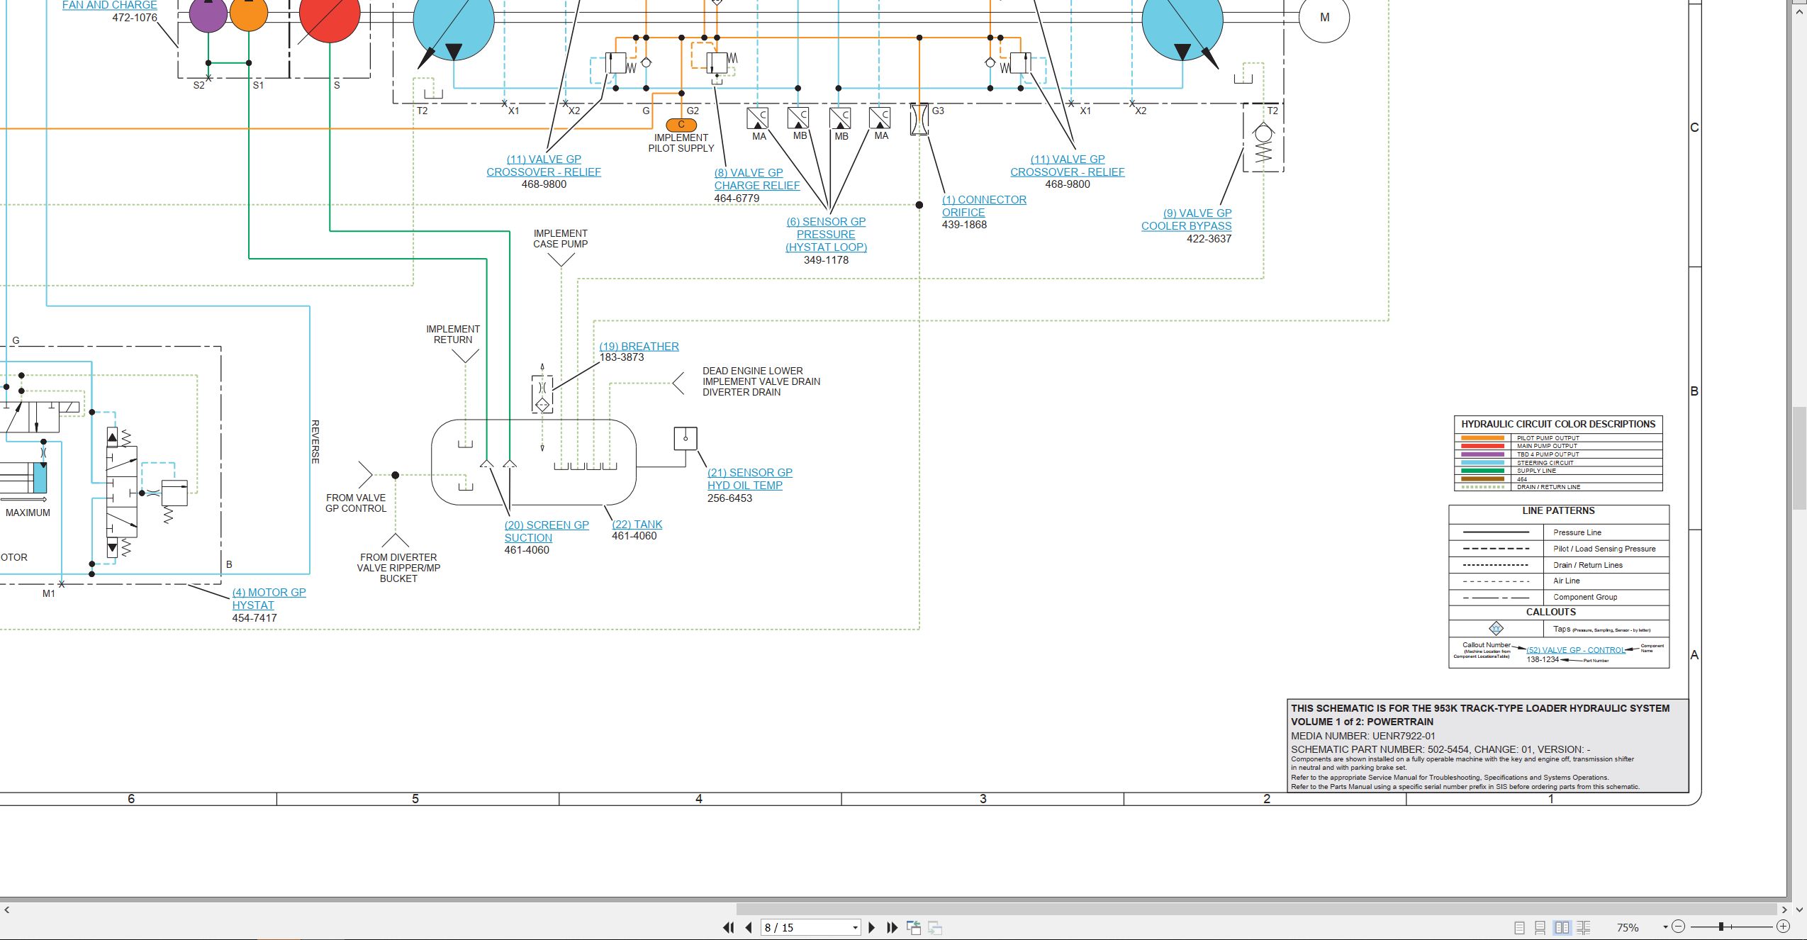This screenshot has width=1807, height=940.
Task: Click MEDIA NUMBER: UENR7922-01 text
Action: click(1363, 736)
